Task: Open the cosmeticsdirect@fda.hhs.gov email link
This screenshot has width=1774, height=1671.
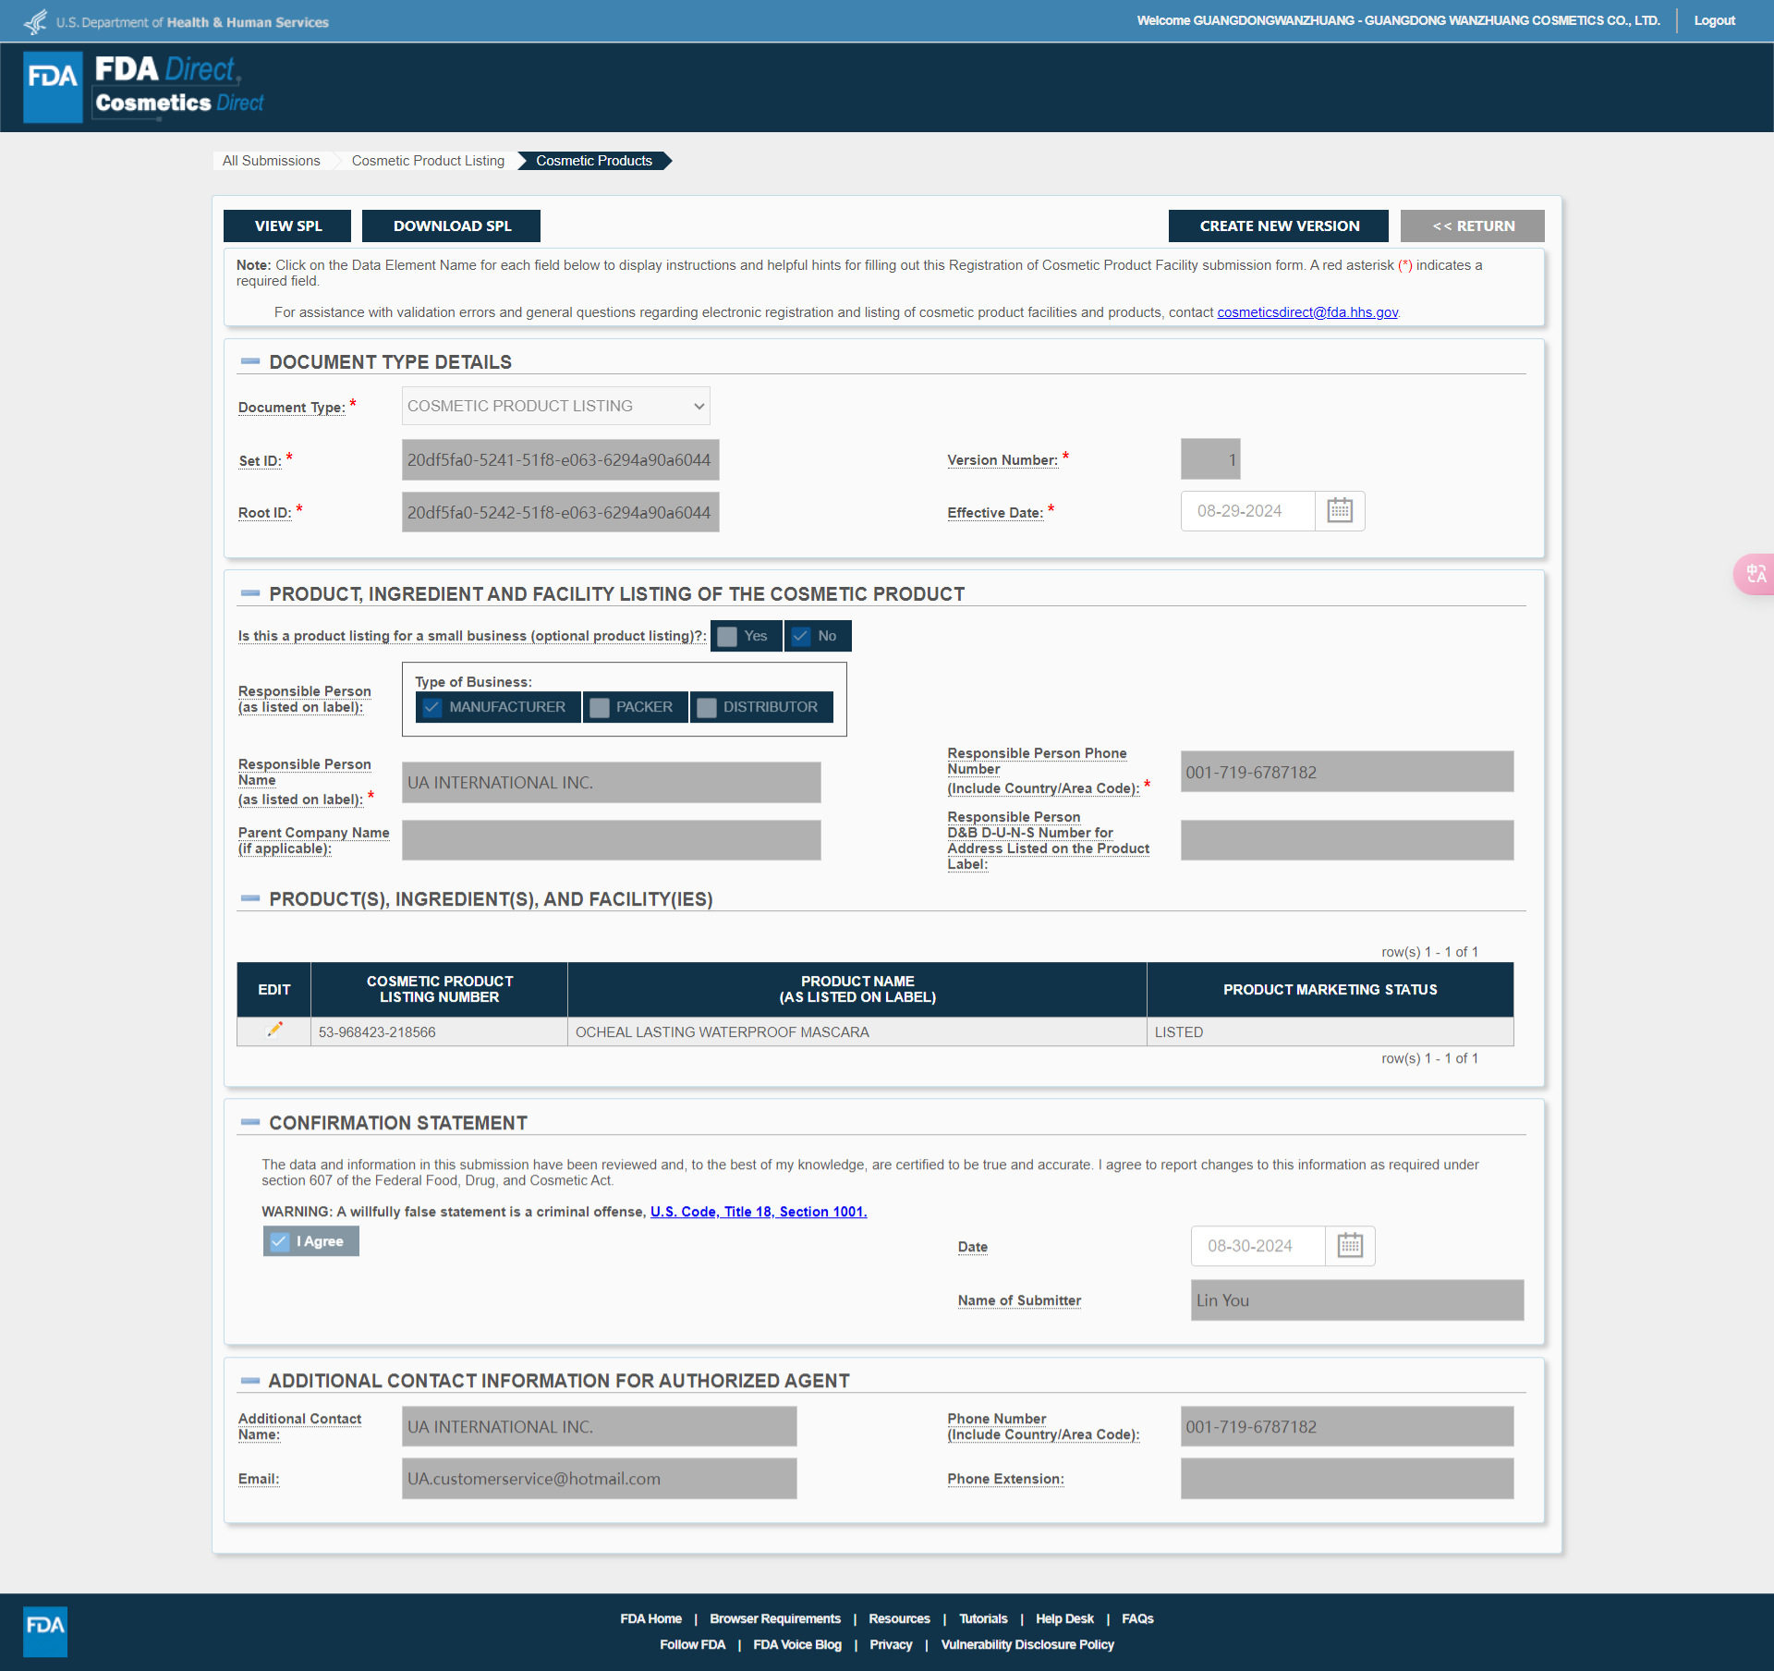Action: coord(1306,312)
